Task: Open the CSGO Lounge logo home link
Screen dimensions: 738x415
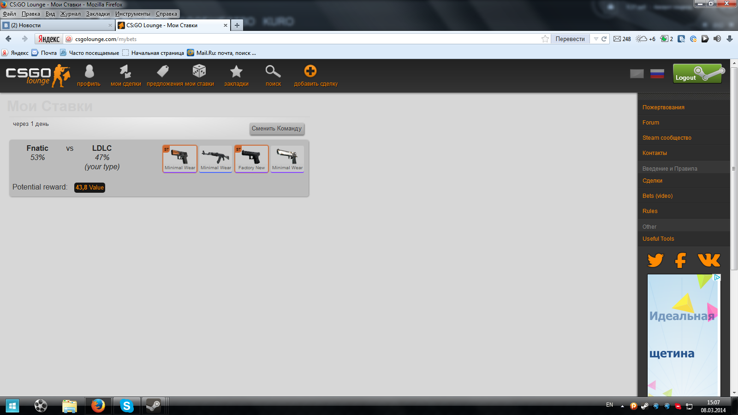Action: pos(38,76)
